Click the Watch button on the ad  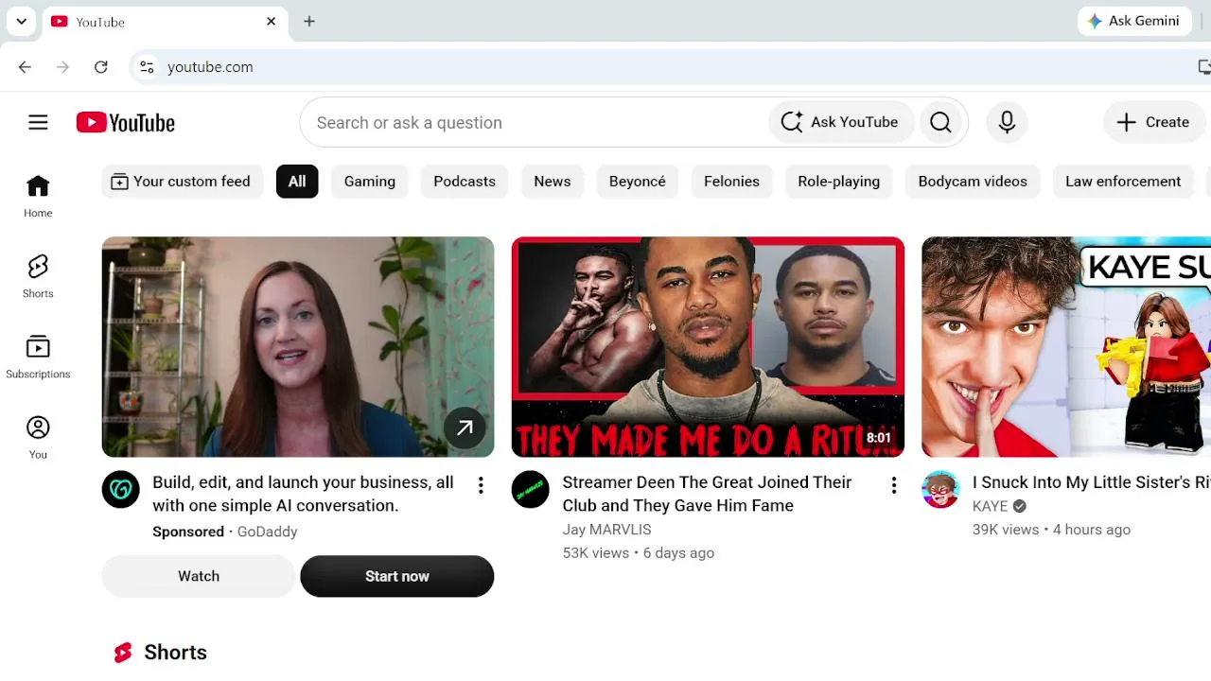199,576
